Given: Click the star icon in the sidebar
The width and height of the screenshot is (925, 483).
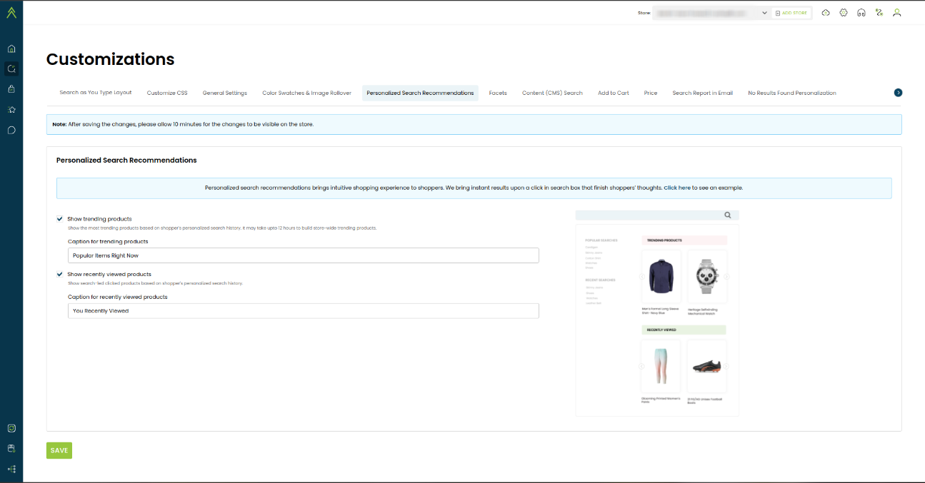Looking at the screenshot, I should coord(11,110).
